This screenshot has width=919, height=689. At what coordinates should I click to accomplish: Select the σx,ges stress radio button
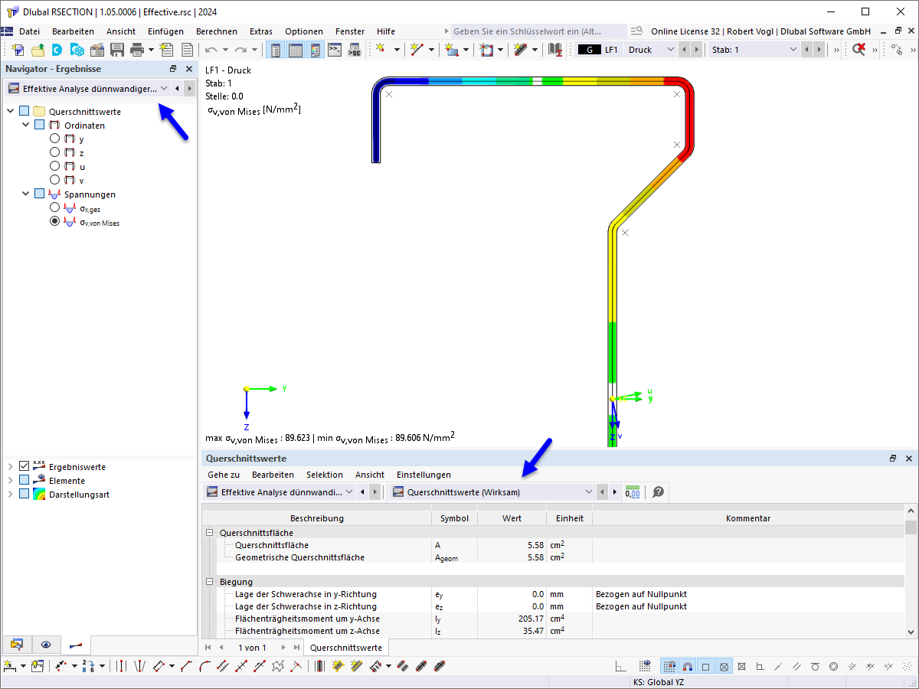coord(54,207)
